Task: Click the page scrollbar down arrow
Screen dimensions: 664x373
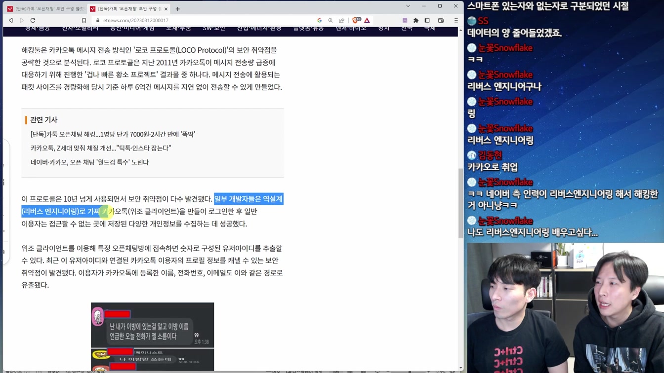Action: [461, 368]
